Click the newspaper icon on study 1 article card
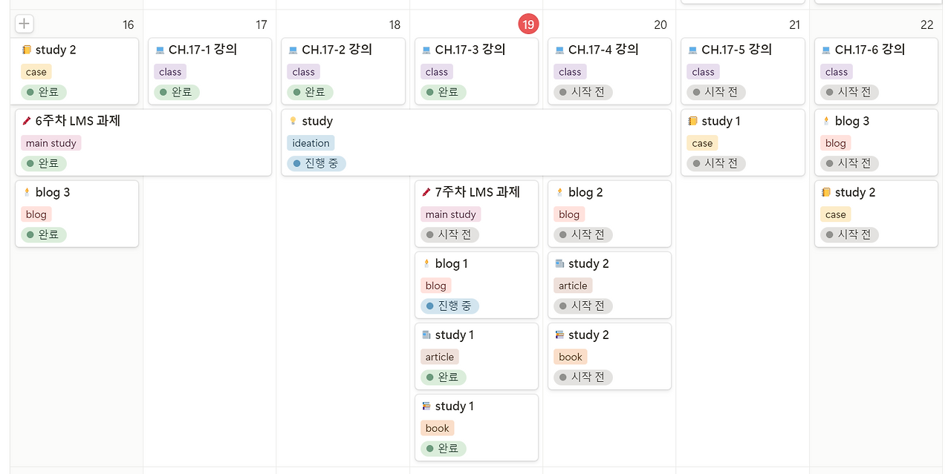Viewport: 951px width, 474px height. (x=428, y=334)
